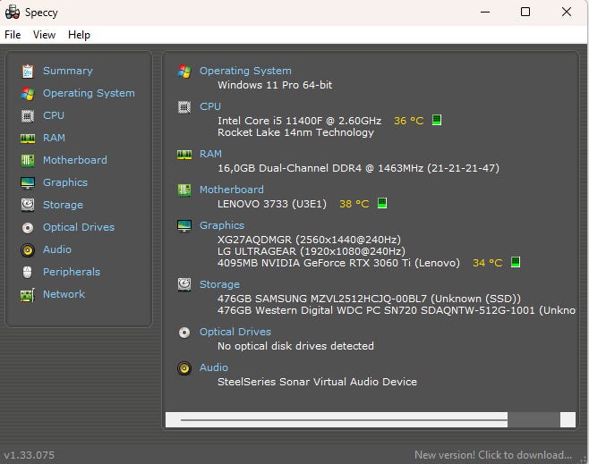Click Windows 11 Pro 64-bit text
The image size is (589, 464).
[x=275, y=85]
